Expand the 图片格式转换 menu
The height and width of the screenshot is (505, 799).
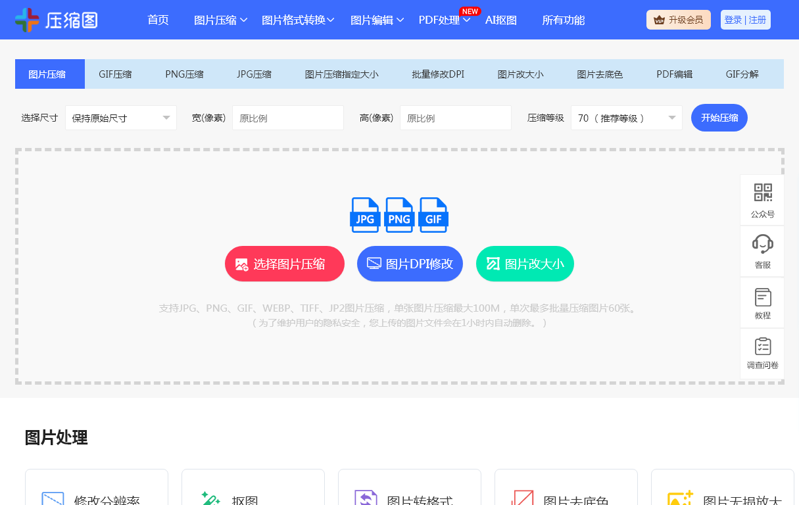point(298,20)
